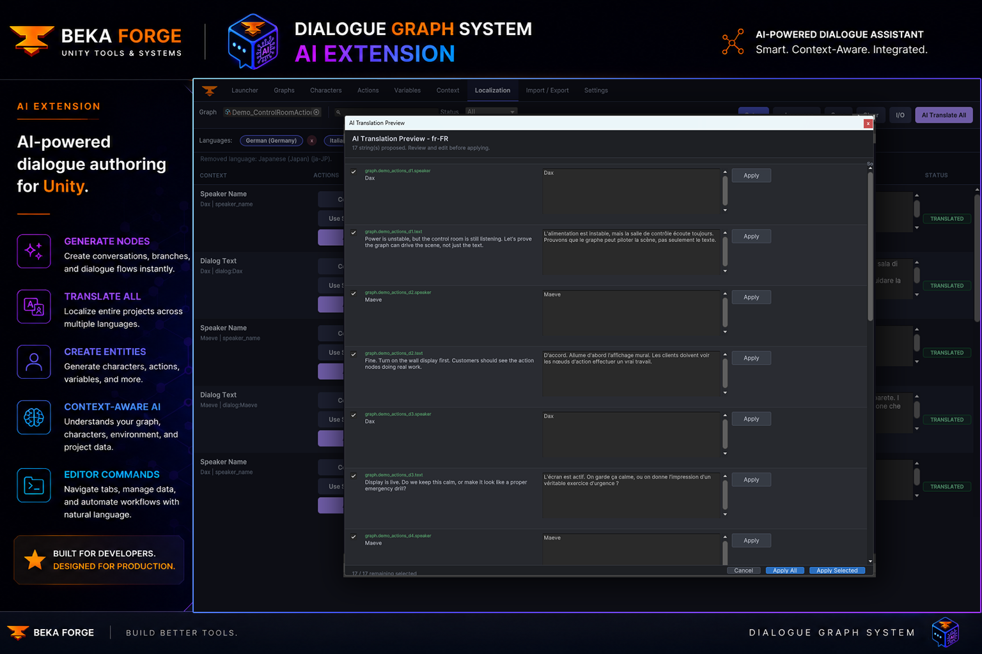The width and height of the screenshot is (982, 654).
Task: Click the AI Translate All button
Action: pyautogui.click(x=944, y=115)
